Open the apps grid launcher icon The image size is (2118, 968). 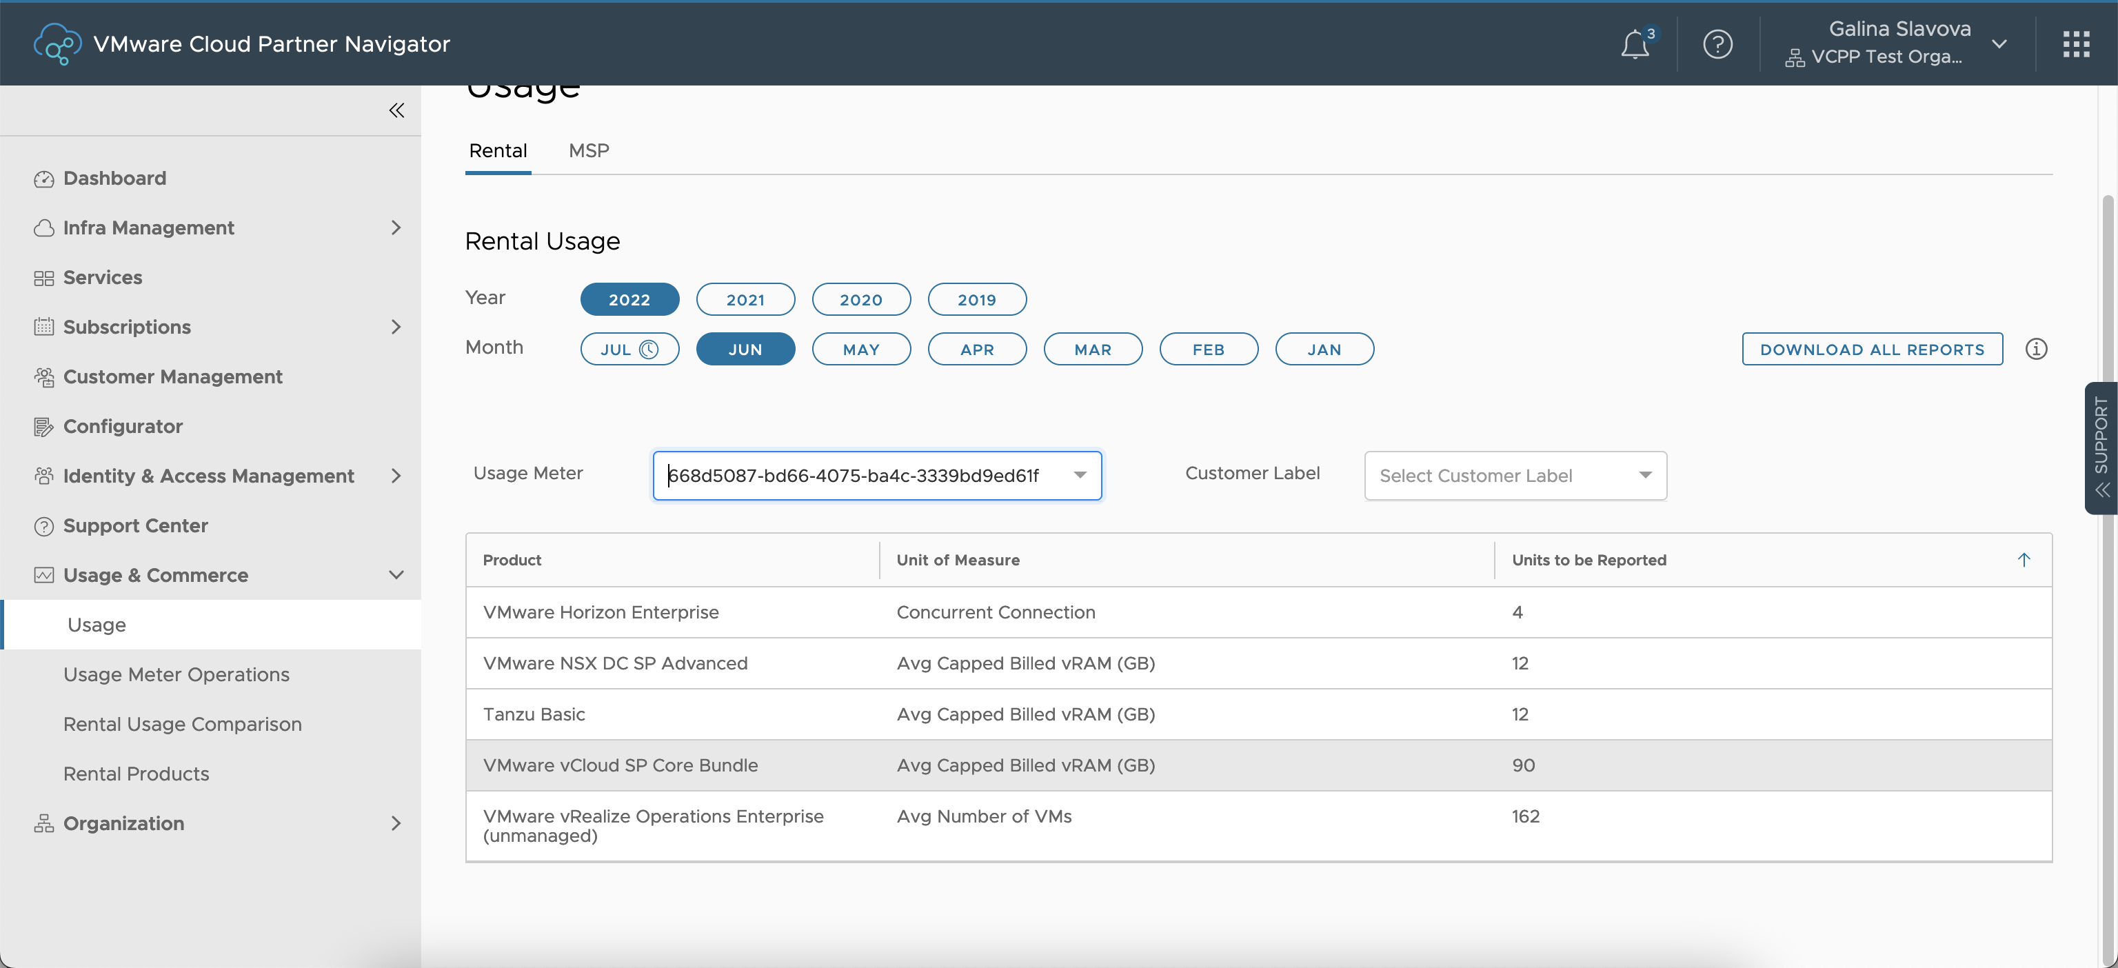(x=2076, y=44)
